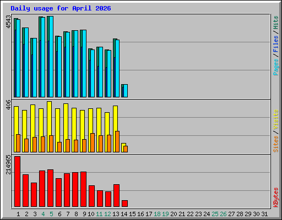The height and width of the screenshot is (220, 282).
Task: Select green weekend day label "11"
Action: tap(99, 214)
